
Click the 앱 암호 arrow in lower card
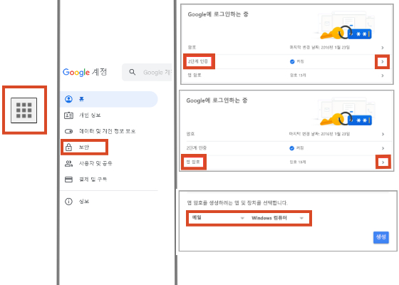pos(383,162)
